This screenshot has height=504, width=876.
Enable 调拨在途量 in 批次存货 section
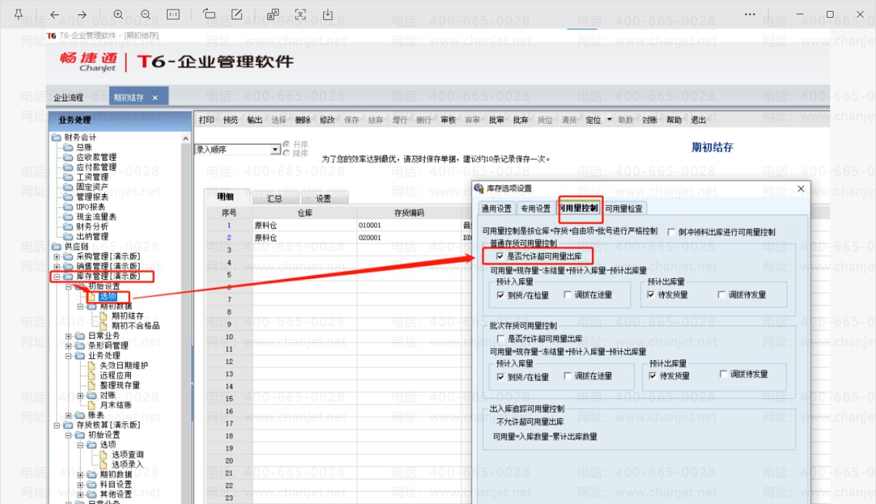[567, 375]
